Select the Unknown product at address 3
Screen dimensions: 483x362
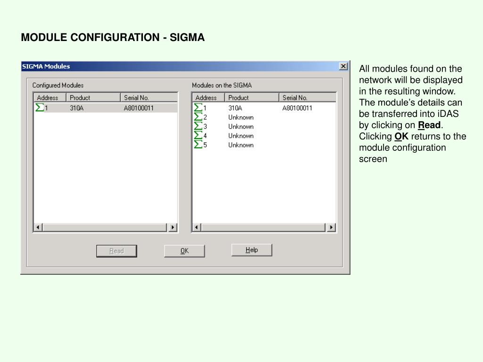point(241,126)
